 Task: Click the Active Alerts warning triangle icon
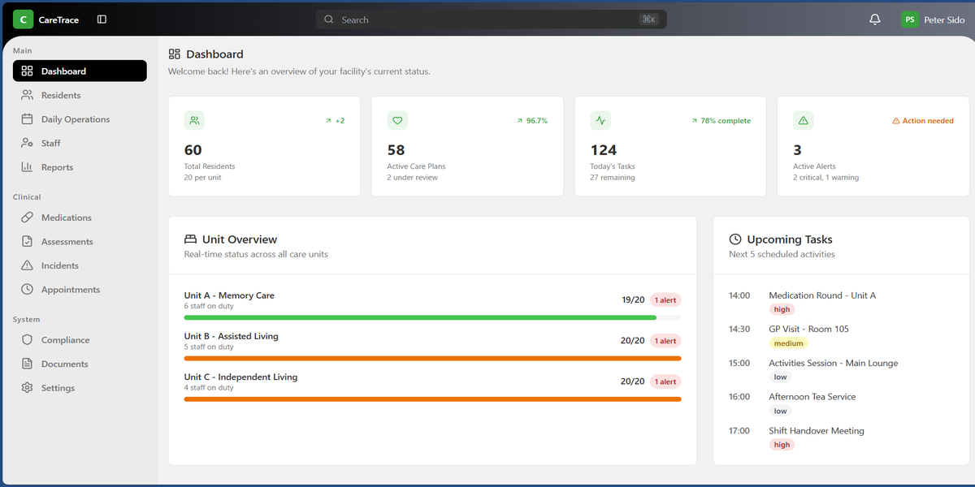(804, 120)
